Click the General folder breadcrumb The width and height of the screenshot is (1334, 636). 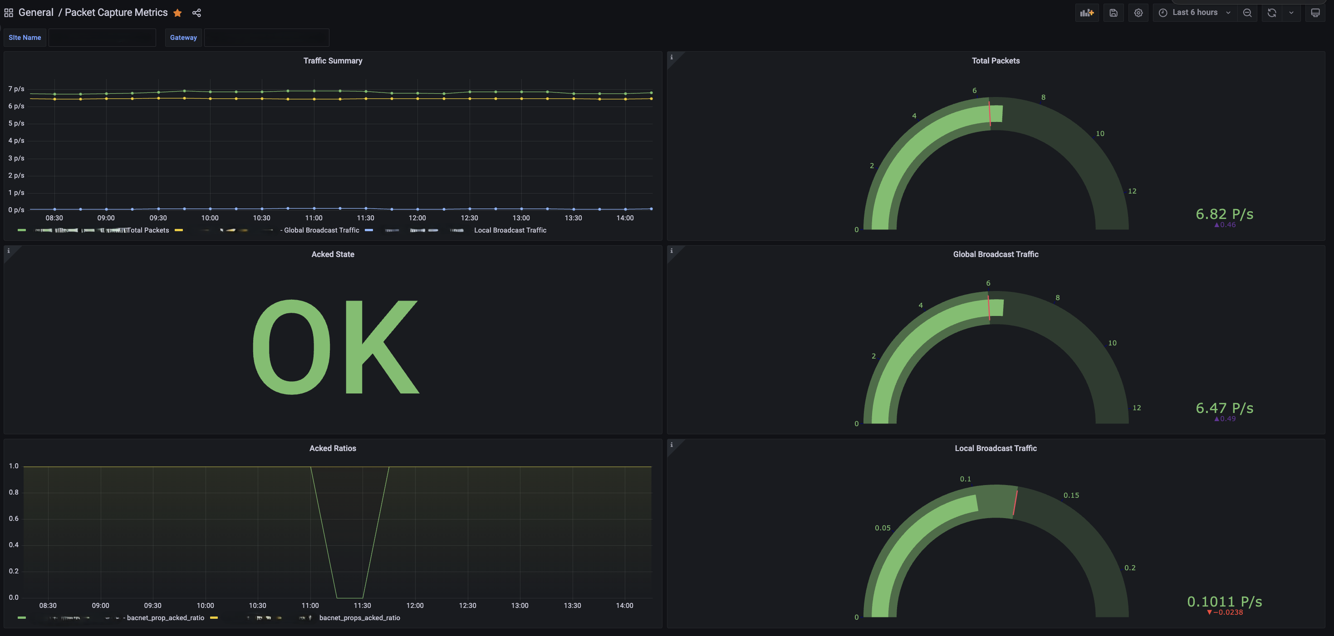[x=36, y=13]
